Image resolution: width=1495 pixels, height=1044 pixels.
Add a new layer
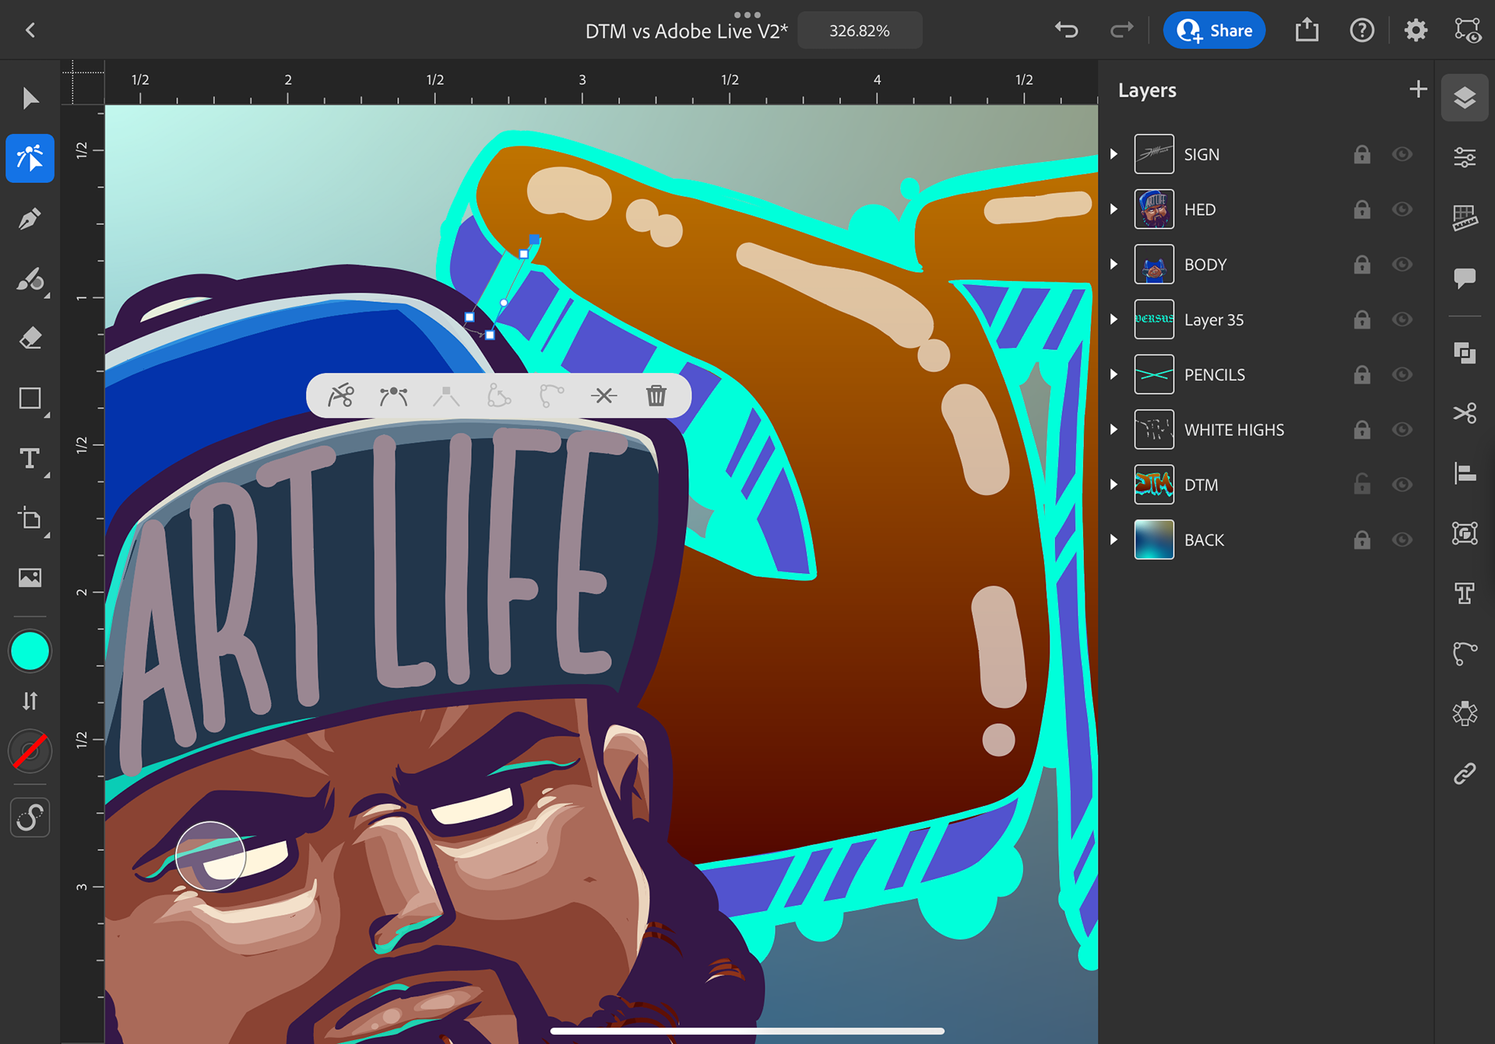(1418, 90)
